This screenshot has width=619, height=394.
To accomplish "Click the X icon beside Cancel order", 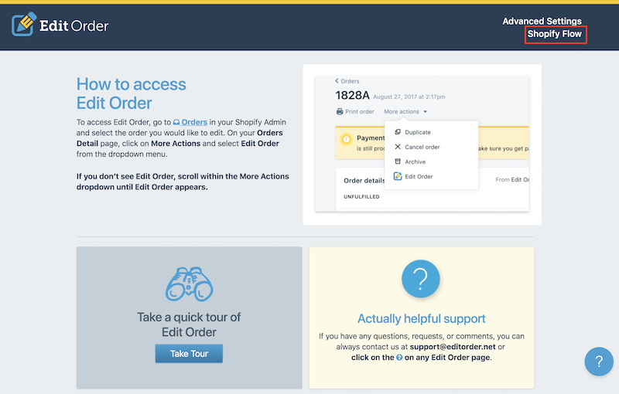I will click(x=398, y=147).
